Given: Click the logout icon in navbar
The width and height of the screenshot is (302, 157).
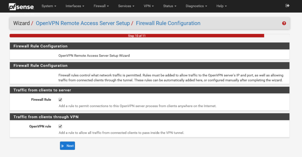Looking at the screenshot, I should [x=287, y=6].
